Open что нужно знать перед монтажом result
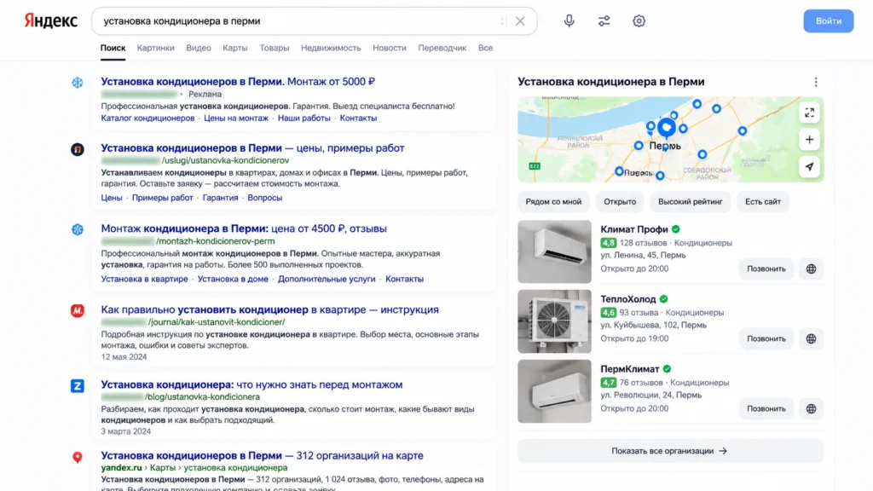873x491 pixels. tap(251, 384)
